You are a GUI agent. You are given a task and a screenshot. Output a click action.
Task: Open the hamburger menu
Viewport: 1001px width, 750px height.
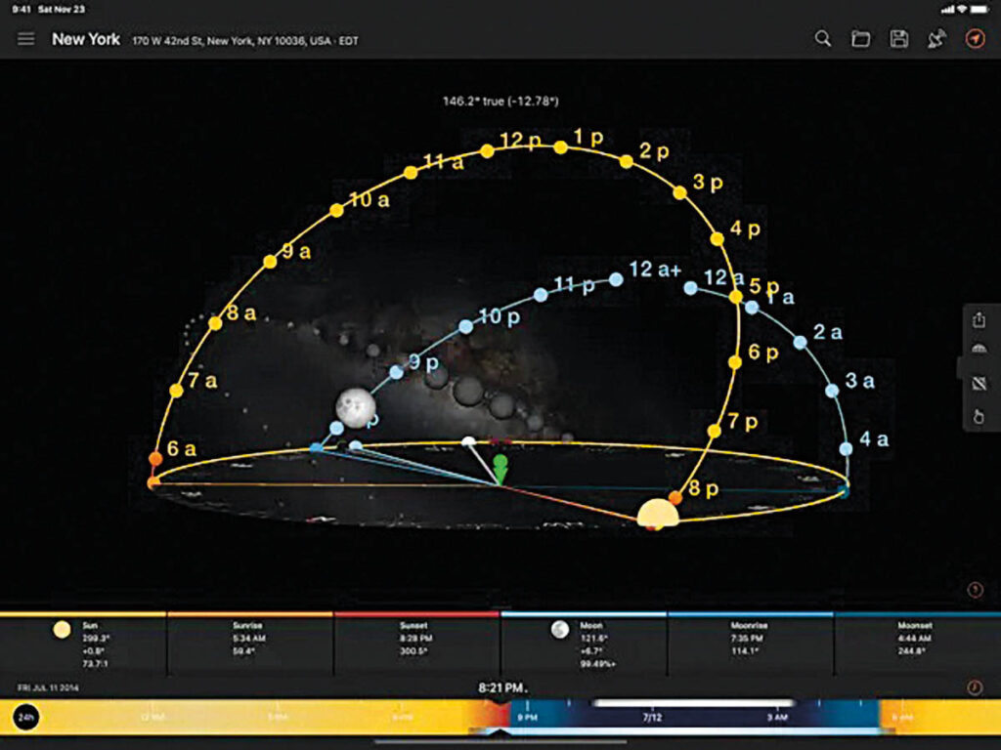(26, 39)
